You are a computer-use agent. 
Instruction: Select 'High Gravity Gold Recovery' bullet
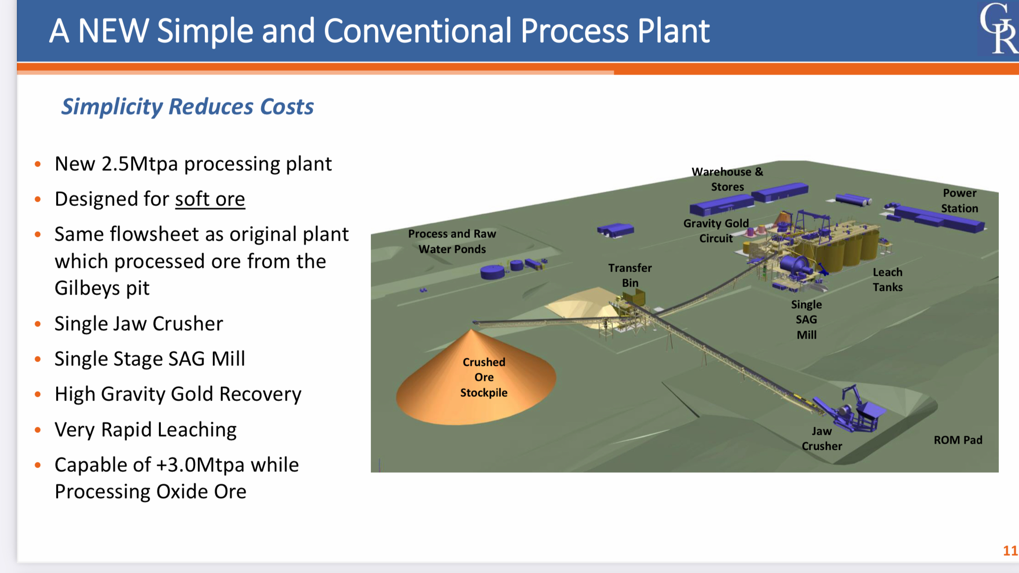click(178, 394)
